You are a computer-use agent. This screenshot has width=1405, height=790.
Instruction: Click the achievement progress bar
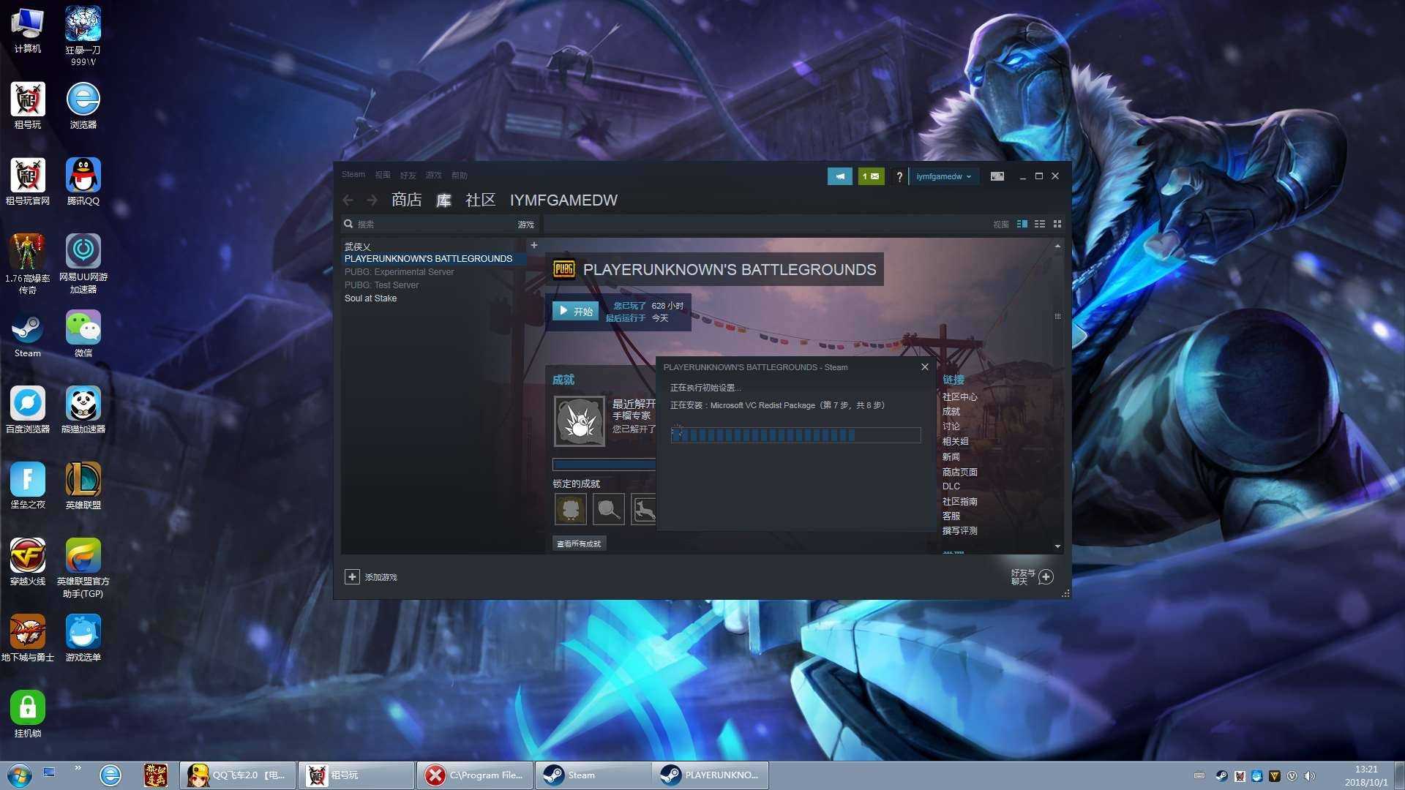pos(604,464)
